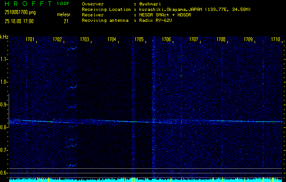Click the meteor label

click(x=64, y=15)
